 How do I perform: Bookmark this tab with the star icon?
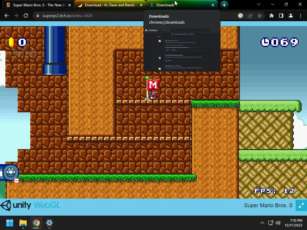click(260, 16)
